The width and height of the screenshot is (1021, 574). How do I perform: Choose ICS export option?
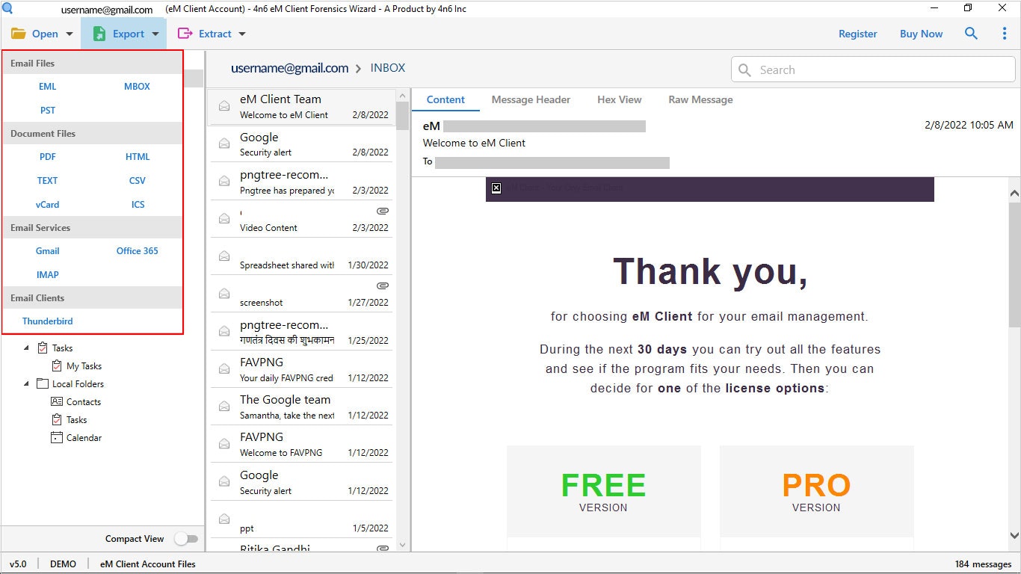pos(138,205)
